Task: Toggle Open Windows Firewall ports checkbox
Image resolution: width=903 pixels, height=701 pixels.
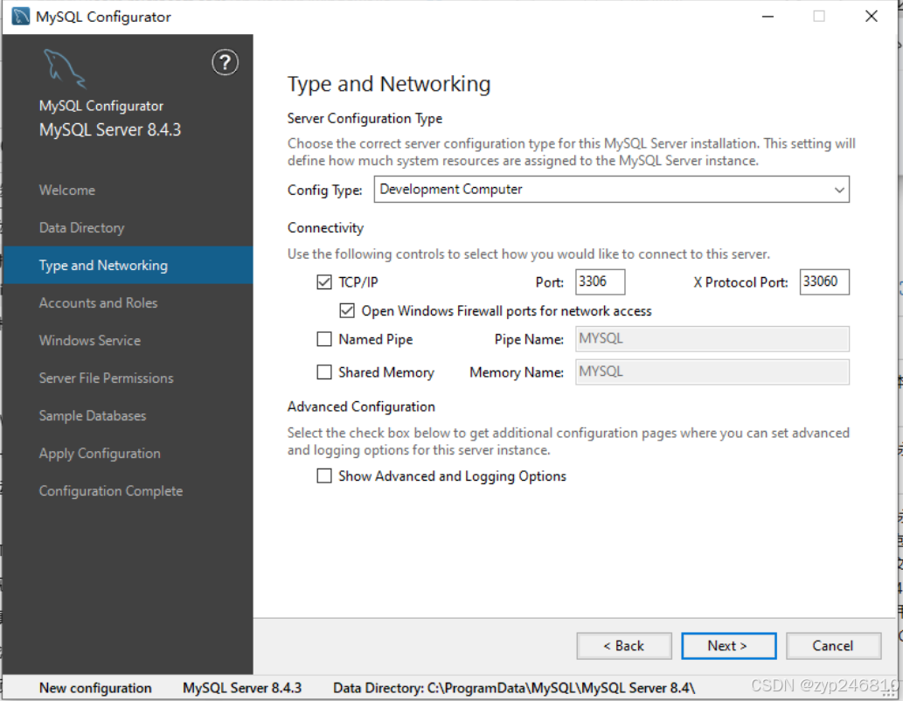Action: [347, 310]
